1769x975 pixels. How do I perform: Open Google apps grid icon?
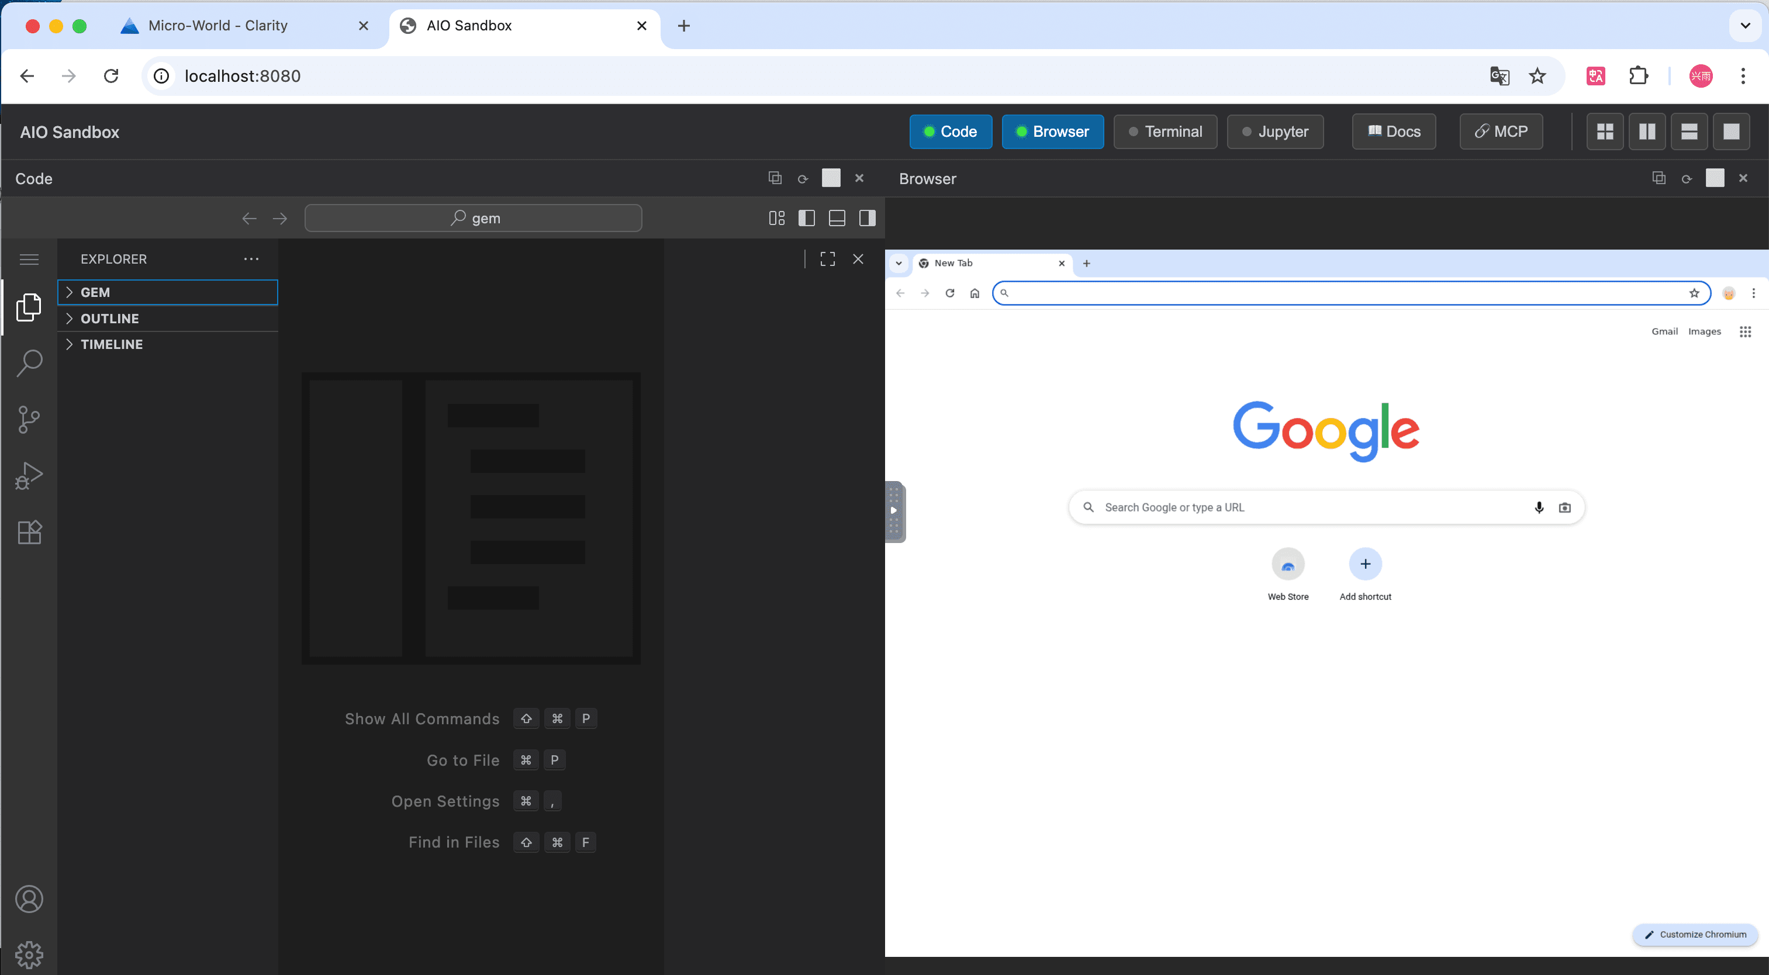1745,331
